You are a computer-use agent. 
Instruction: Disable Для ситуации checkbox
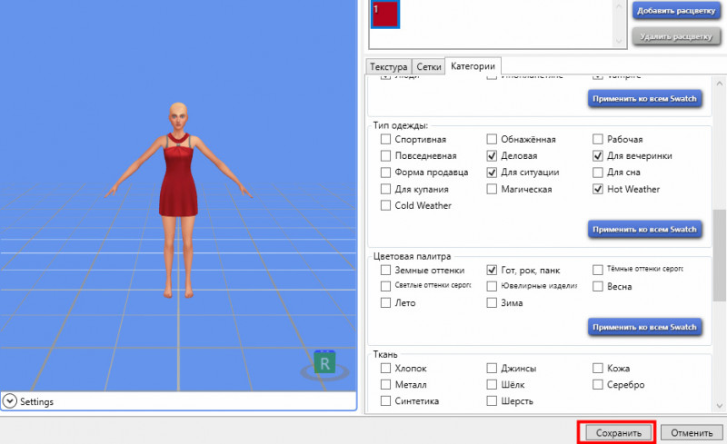point(492,173)
